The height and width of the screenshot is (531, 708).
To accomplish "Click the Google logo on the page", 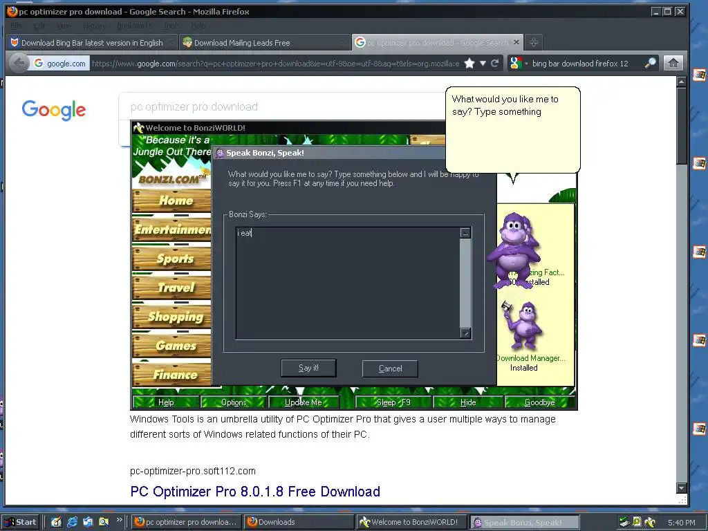I will [x=54, y=110].
